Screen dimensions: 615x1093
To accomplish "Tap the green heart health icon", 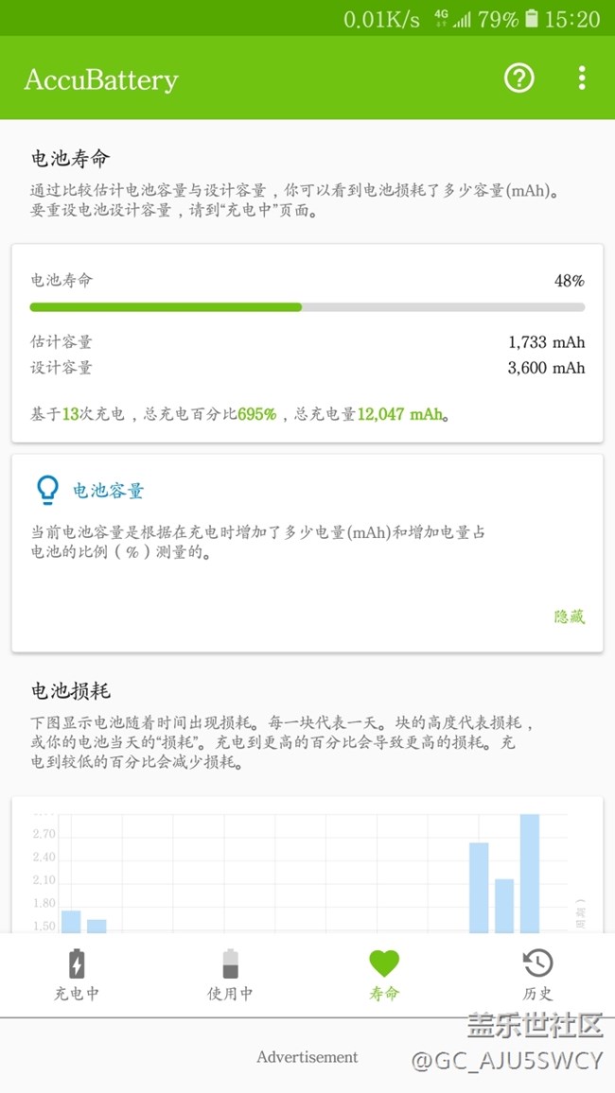I will click(x=384, y=963).
